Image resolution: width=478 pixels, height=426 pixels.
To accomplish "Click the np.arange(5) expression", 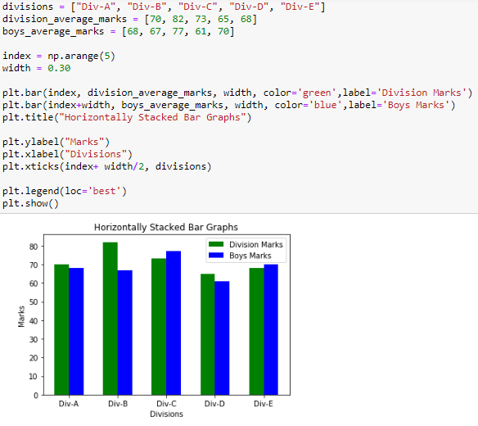I will 81,56.
